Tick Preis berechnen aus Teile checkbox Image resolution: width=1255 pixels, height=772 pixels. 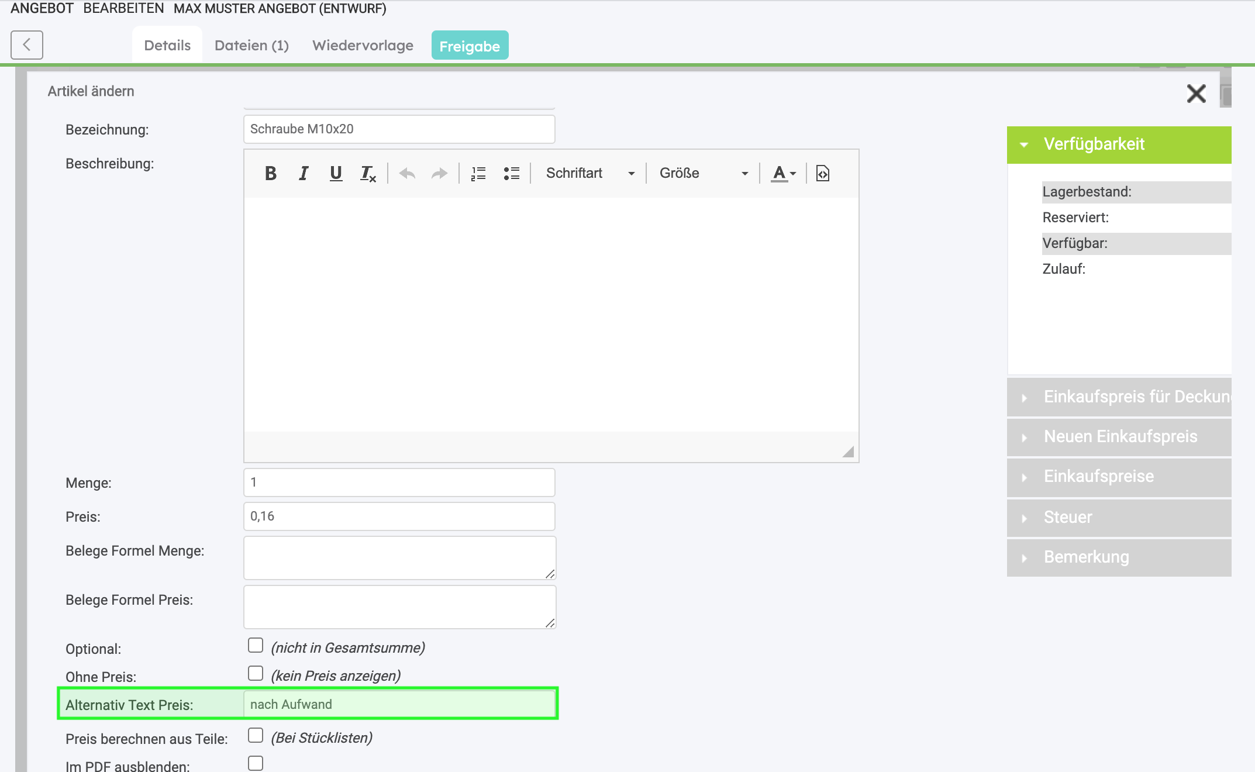256,735
